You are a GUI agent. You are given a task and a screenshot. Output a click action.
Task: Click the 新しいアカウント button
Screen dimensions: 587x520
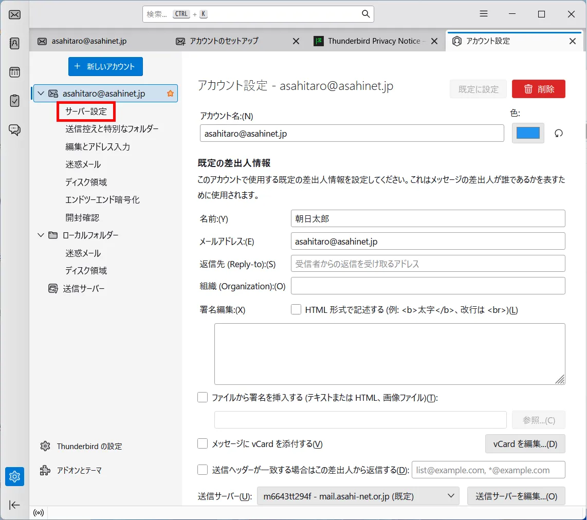105,66
